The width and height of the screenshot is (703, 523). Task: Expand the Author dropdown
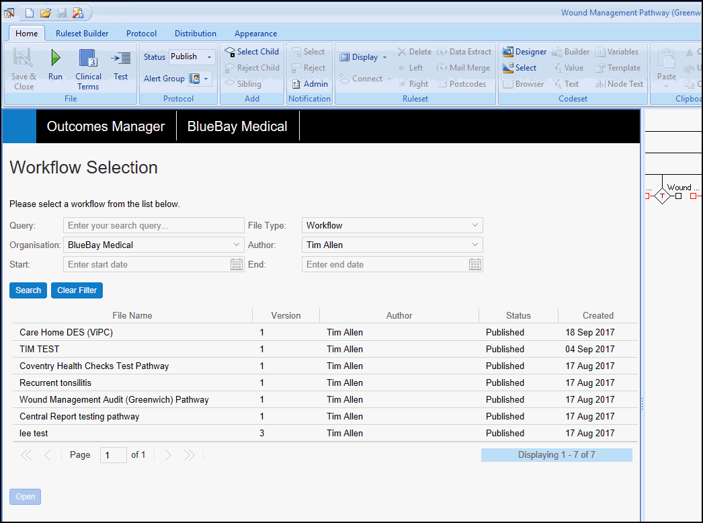point(475,245)
